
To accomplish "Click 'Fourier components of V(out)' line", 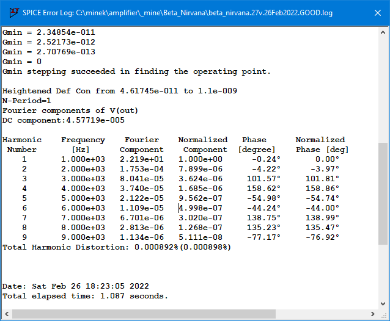I will click(70, 110).
